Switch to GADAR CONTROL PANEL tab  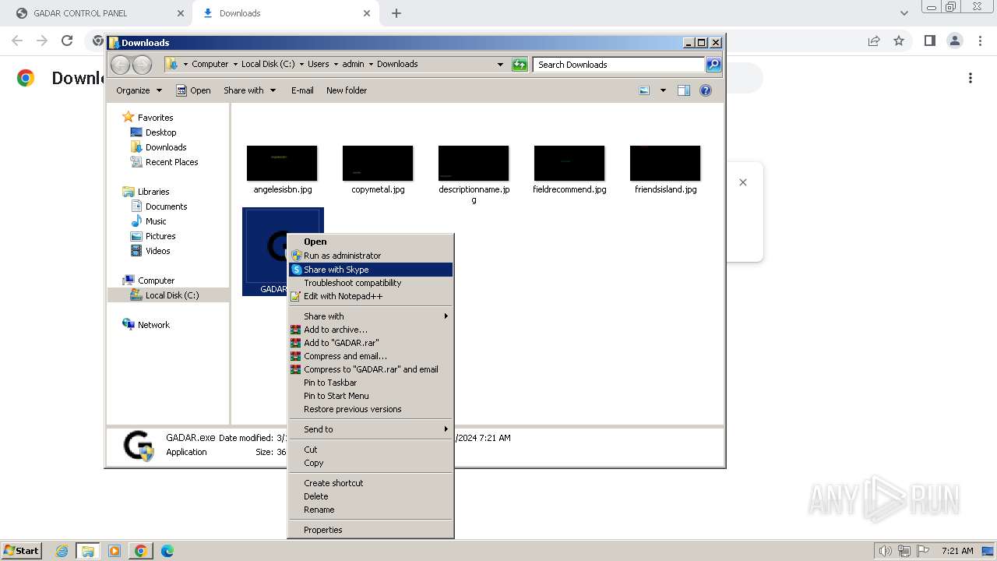[x=97, y=13]
